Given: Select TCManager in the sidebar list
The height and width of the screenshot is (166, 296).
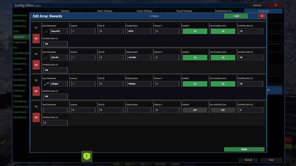Looking at the screenshot, I should [20, 90].
